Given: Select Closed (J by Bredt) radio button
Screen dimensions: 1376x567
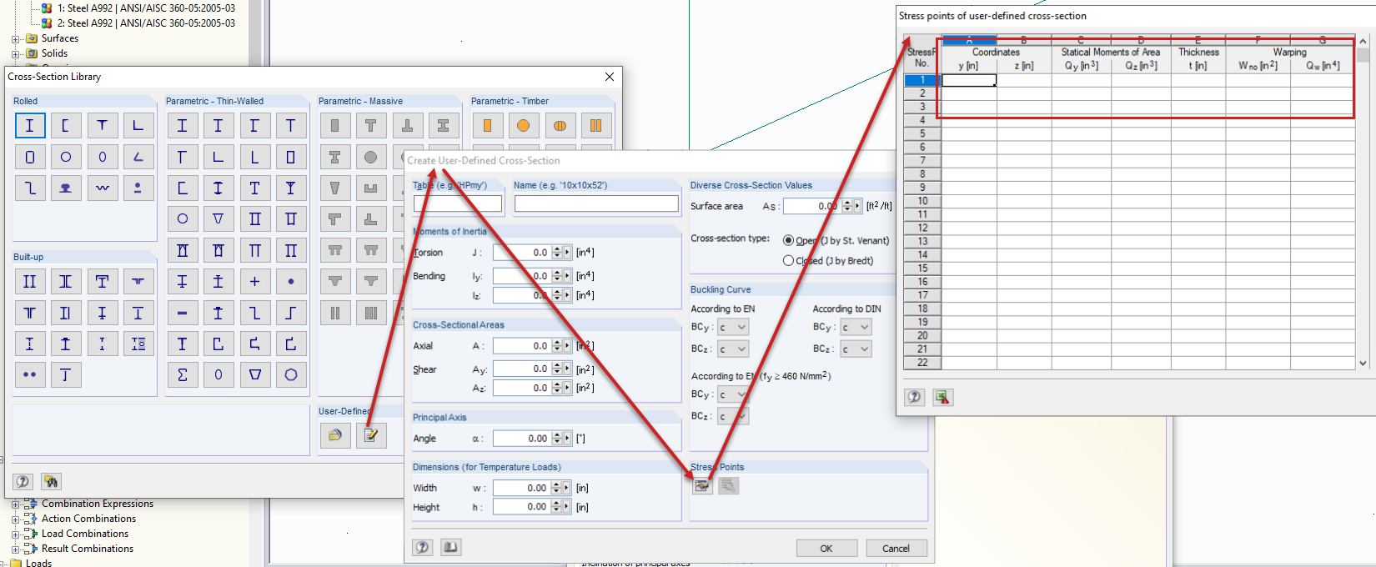Looking at the screenshot, I should pos(788,260).
